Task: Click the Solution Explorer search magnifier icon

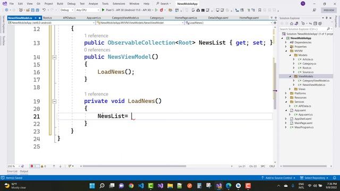Action: (x=328, y=29)
